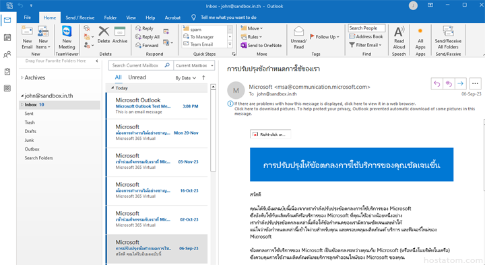Click the Search Current Mailbox field

[141, 65]
